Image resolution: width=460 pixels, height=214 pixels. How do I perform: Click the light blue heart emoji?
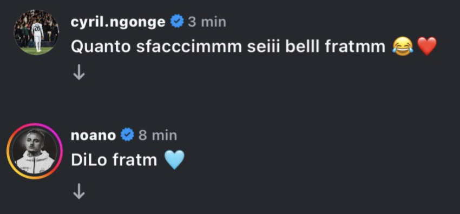coord(174,160)
